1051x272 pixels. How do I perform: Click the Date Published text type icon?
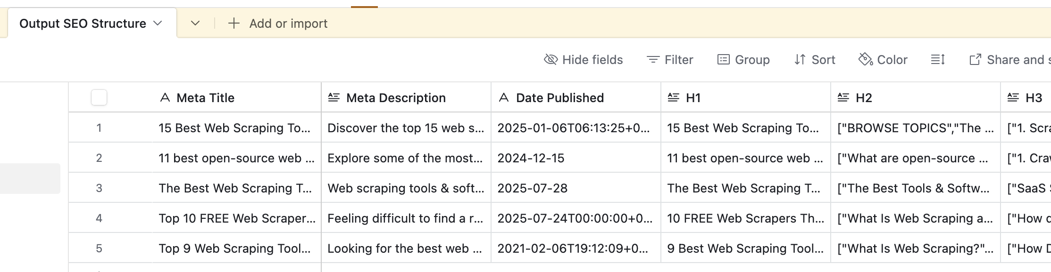point(504,98)
